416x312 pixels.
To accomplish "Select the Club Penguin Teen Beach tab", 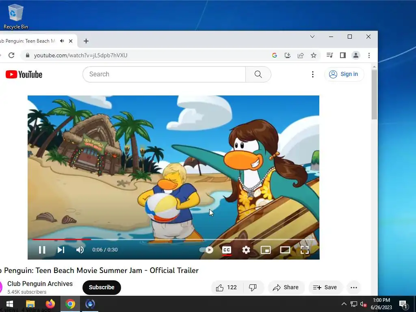I will [27, 41].
